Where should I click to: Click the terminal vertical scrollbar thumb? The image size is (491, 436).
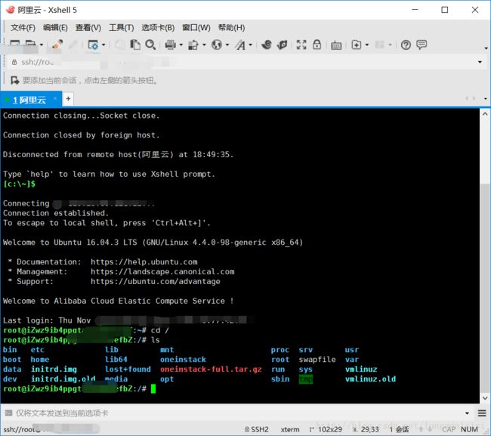485,288
